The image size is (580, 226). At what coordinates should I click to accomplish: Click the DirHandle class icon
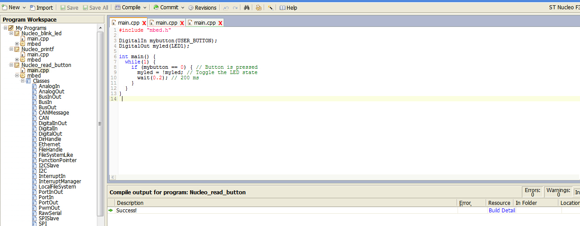35,139
